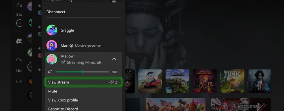
Task: Open the Discord logo in the sidebar
Action: 19,41
